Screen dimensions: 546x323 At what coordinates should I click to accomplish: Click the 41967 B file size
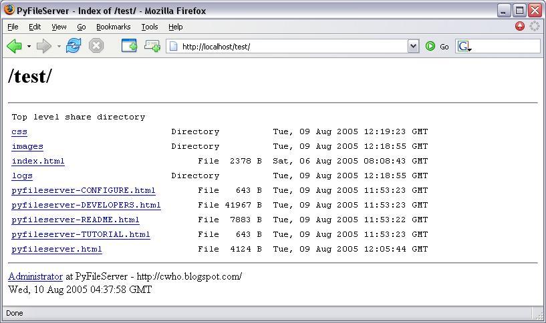[243, 205]
